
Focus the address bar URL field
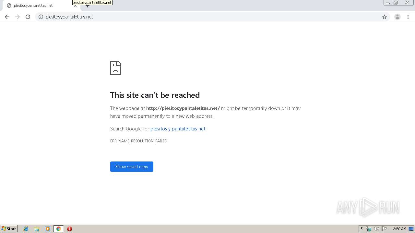coord(212,17)
